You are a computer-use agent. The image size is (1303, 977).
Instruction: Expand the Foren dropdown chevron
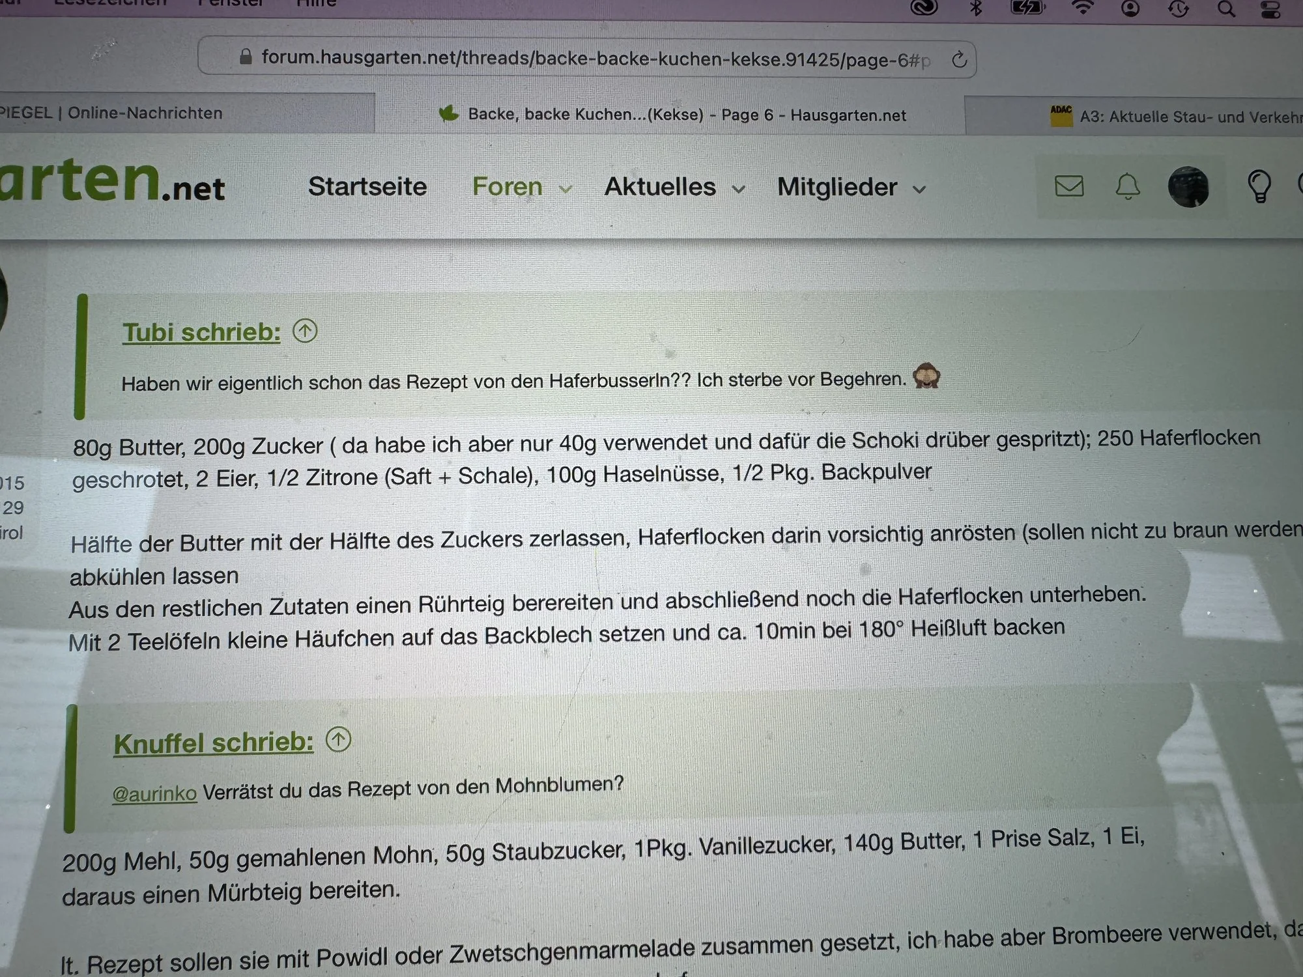click(566, 190)
